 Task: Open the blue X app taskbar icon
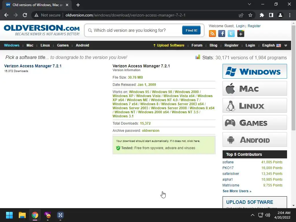[60, 215]
